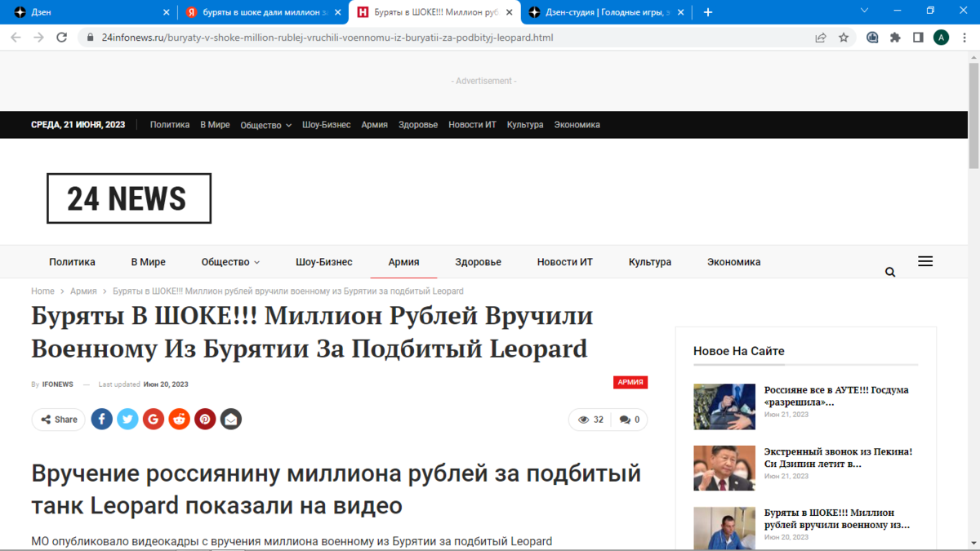Close the Дзен-студия tab
The height and width of the screenshot is (551, 980).
coord(681,12)
